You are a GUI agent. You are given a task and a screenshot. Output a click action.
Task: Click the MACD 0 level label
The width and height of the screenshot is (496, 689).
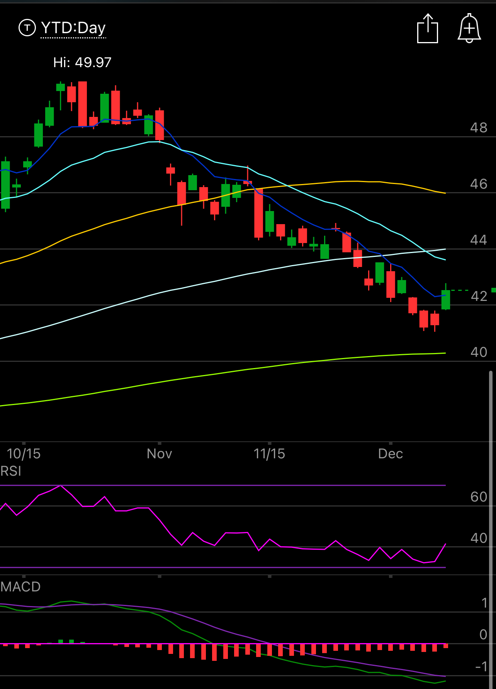point(483,635)
